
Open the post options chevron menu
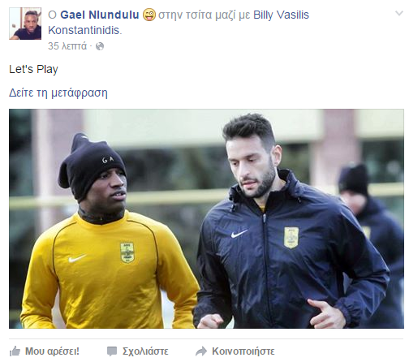click(x=399, y=13)
